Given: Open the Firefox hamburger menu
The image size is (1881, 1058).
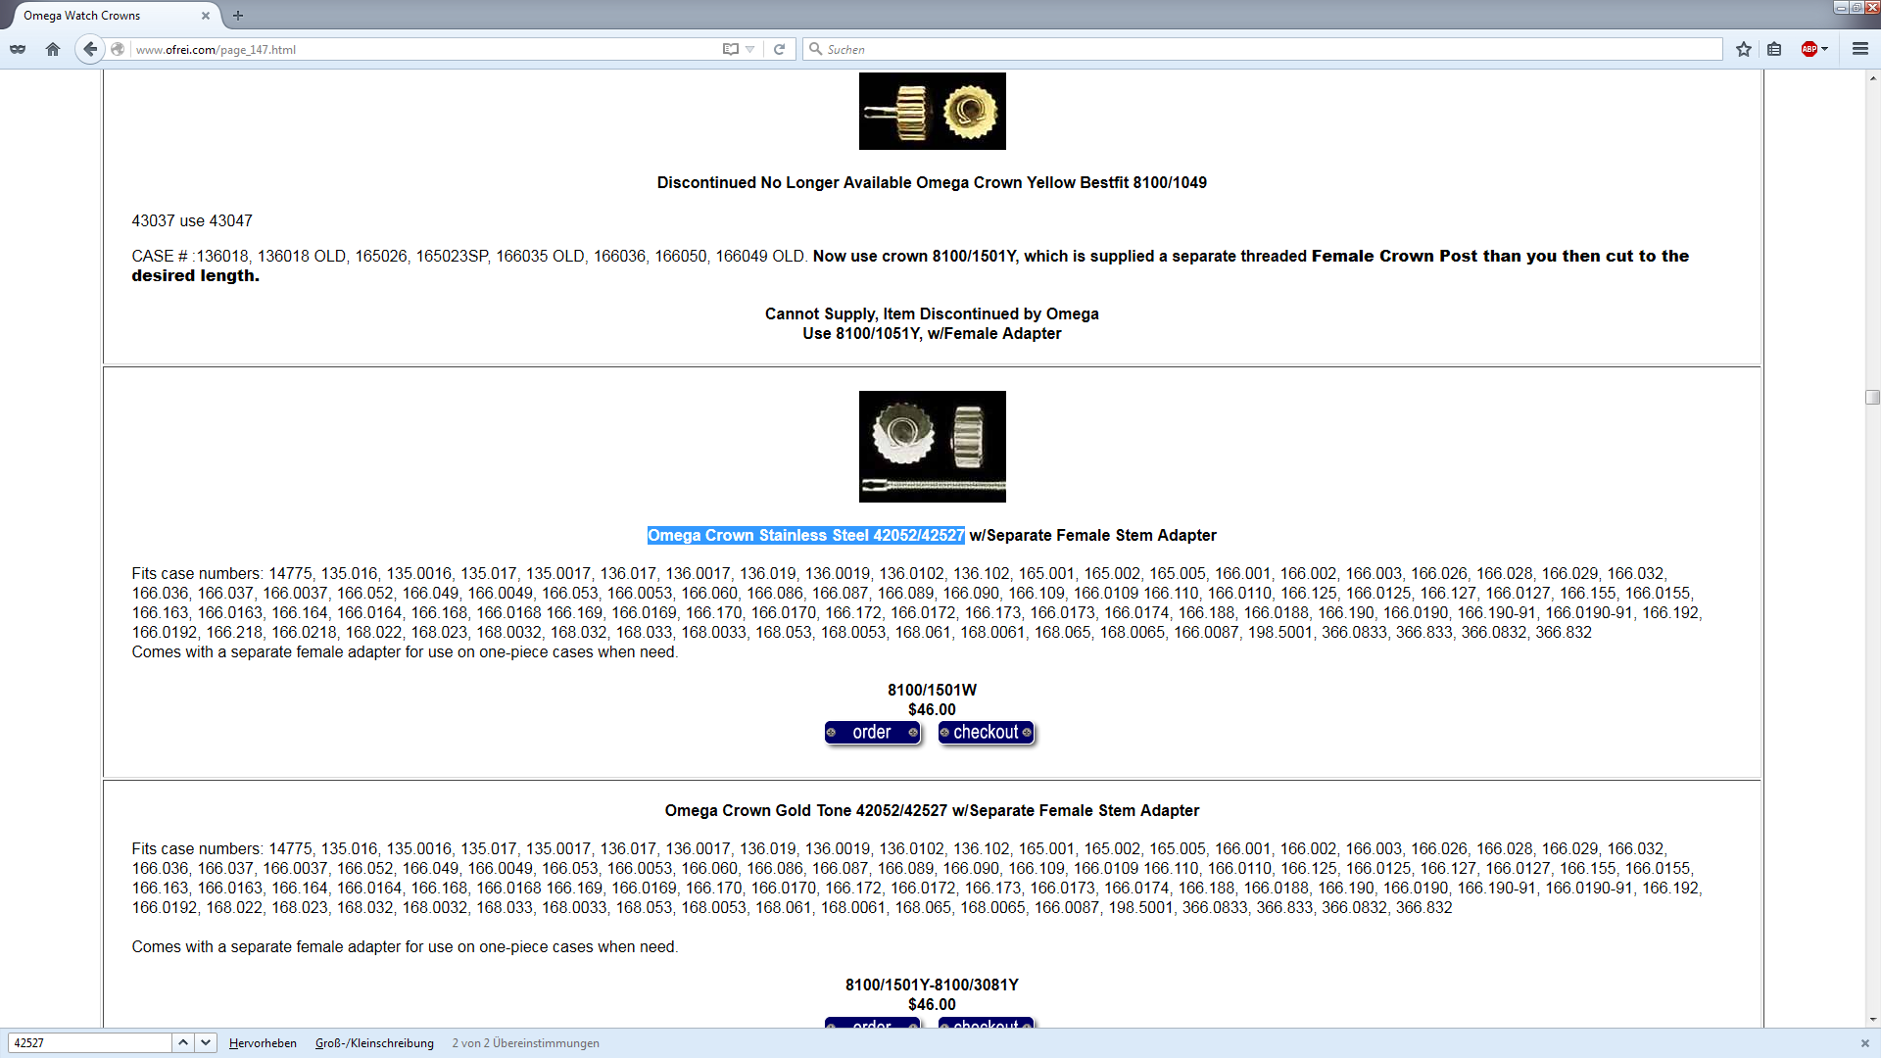Looking at the screenshot, I should 1859,49.
